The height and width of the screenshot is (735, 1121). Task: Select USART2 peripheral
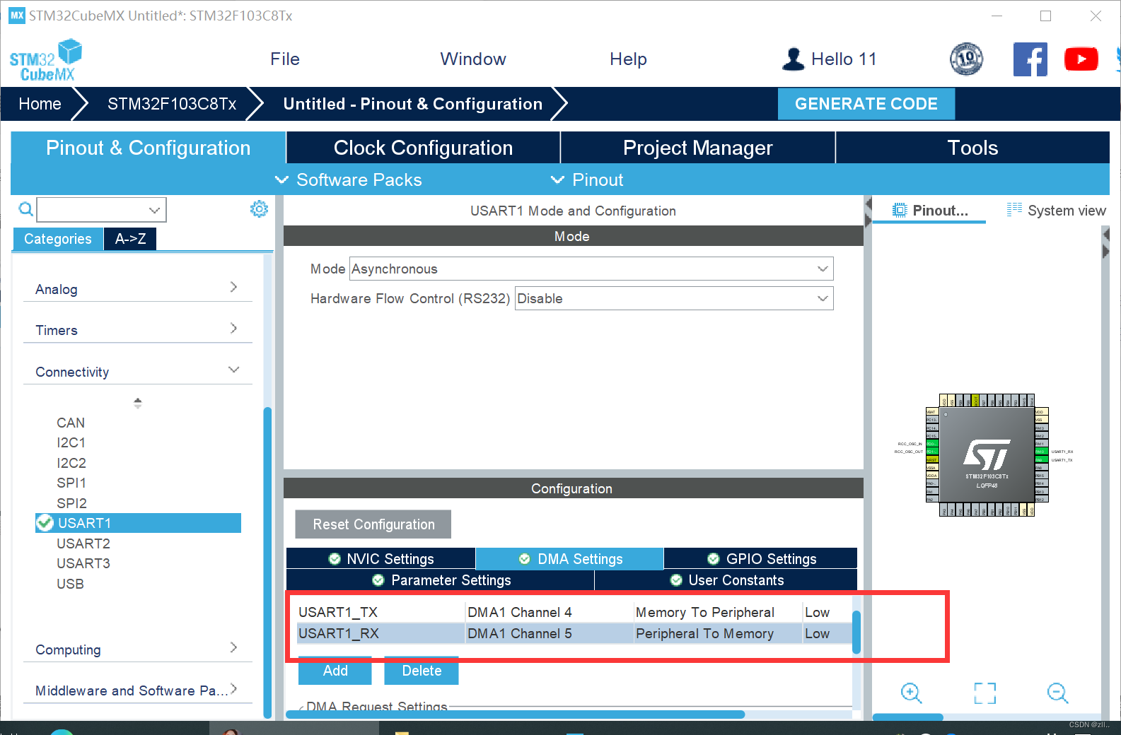(83, 543)
